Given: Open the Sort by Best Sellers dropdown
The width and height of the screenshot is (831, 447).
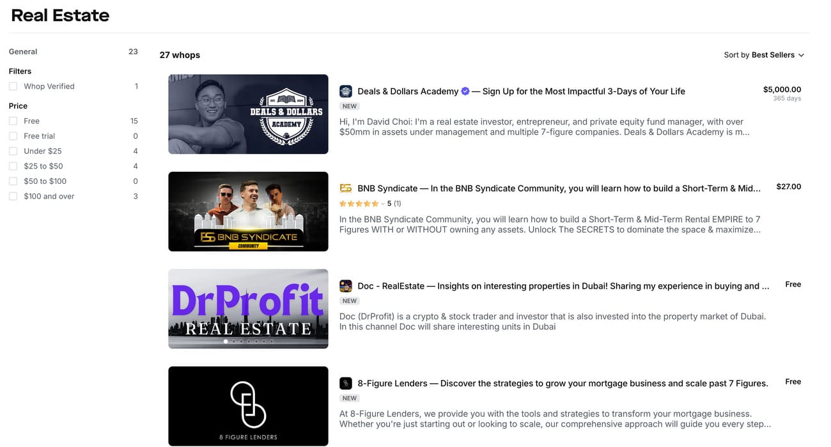Looking at the screenshot, I should click(x=764, y=55).
